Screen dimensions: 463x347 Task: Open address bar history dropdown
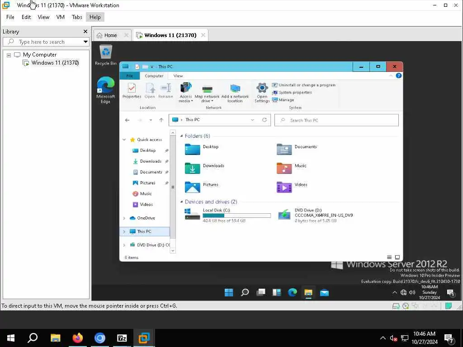[252, 120]
